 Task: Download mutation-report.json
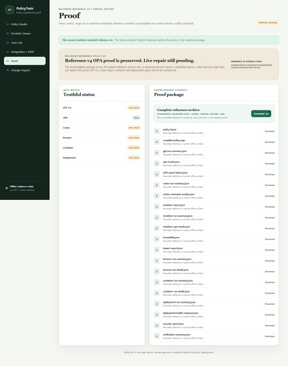pyautogui.click(x=269, y=207)
